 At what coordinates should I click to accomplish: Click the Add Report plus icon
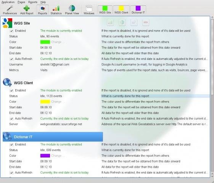click(27, 8)
